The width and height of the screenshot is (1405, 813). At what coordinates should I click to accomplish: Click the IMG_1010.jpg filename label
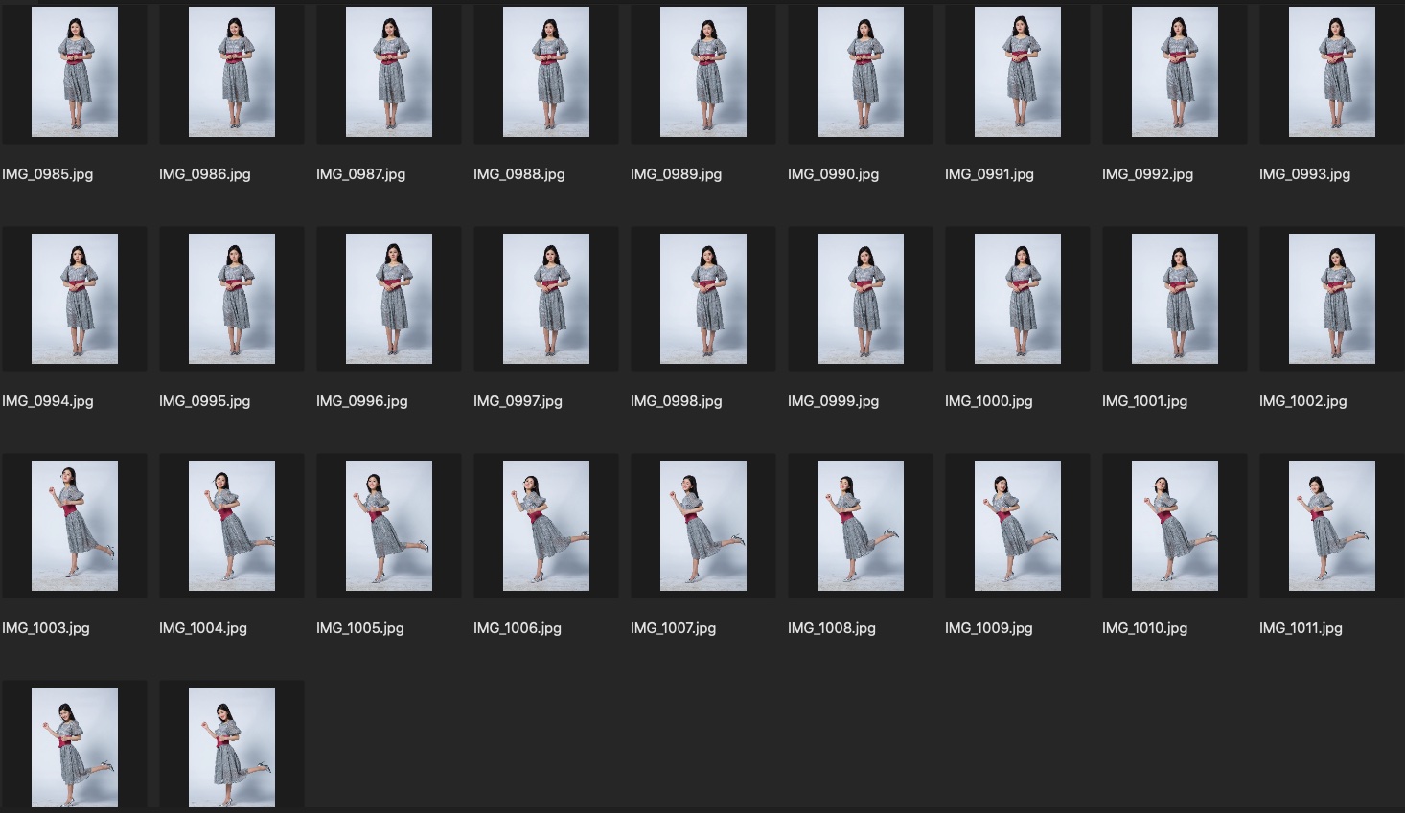click(1144, 628)
